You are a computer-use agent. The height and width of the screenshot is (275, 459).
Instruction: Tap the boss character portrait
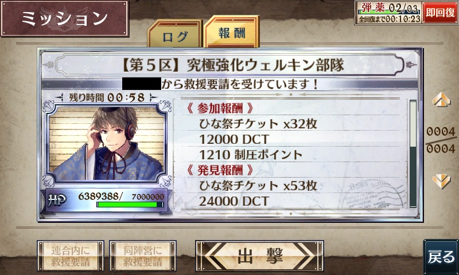(107, 143)
